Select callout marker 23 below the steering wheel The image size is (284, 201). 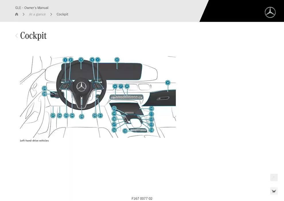click(82, 117)
